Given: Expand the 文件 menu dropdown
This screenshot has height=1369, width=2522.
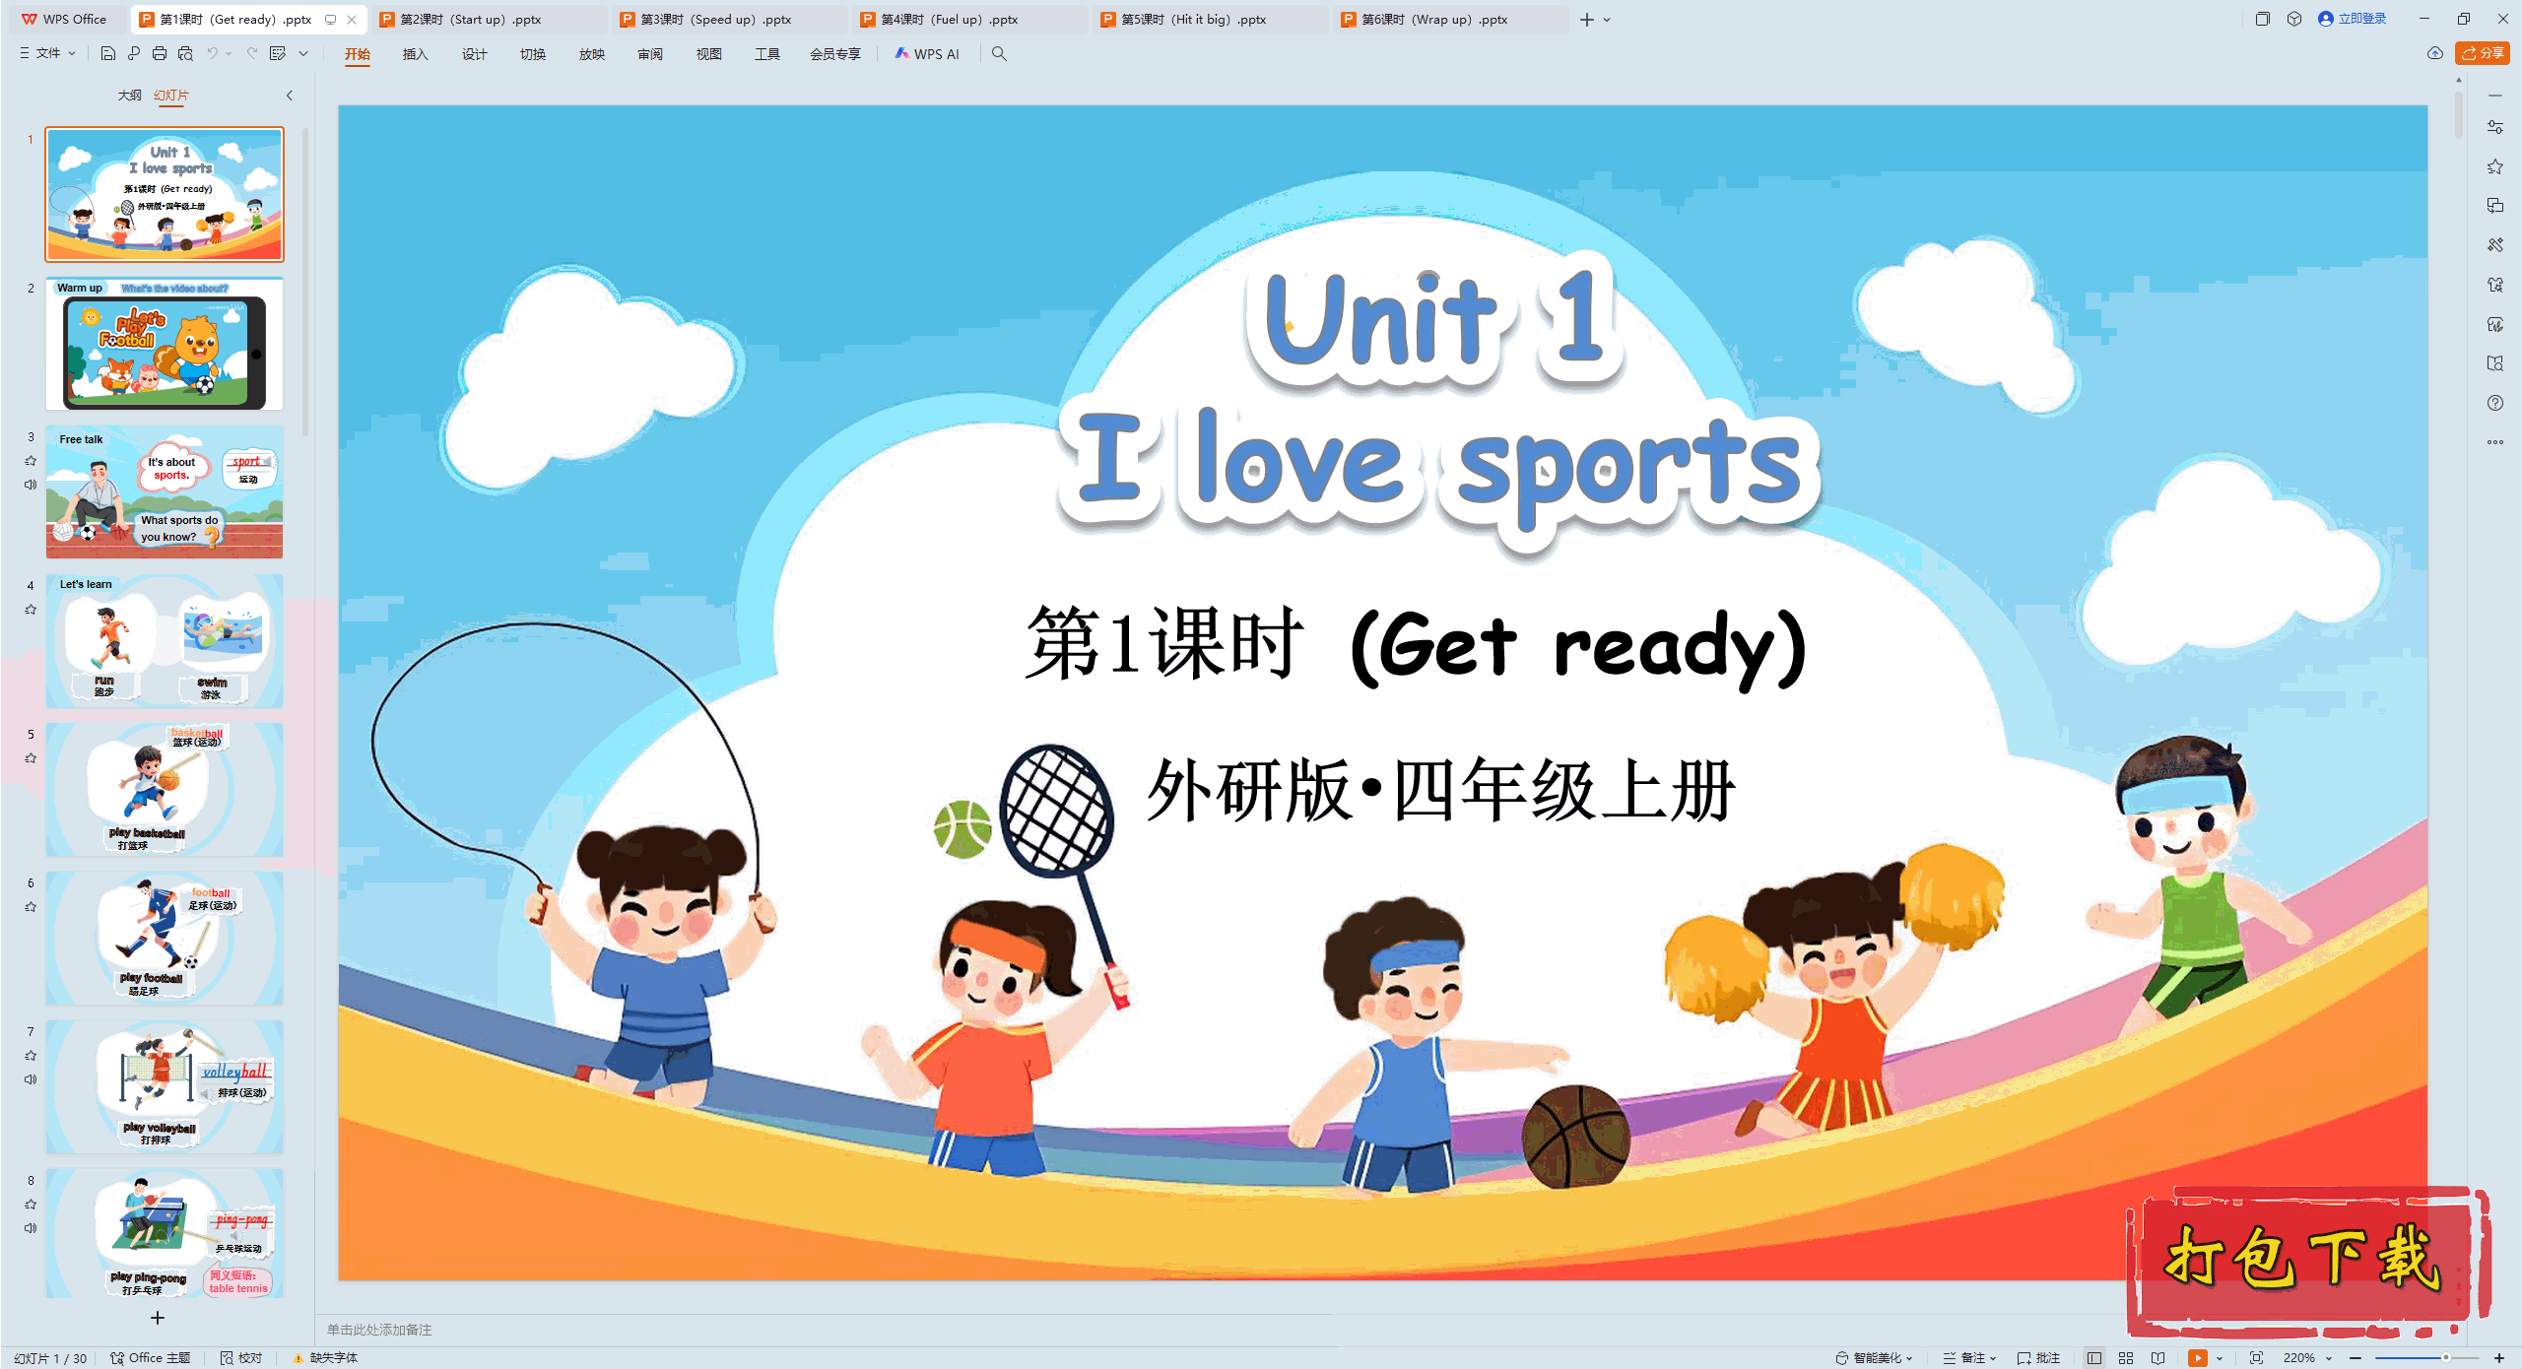Looking at the screenshot, I should pyautogui.click(x=47, y=53).
